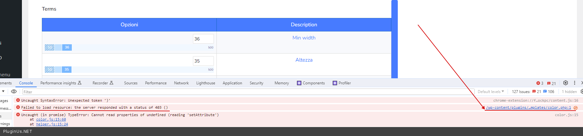The image size is (583, 136).
Task: Open the Default levels dropdown
Action: 491,91
